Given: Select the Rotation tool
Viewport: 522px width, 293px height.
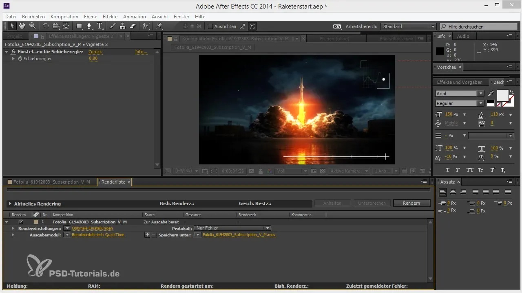Looking at the screenshot, I should pos(45,26).
